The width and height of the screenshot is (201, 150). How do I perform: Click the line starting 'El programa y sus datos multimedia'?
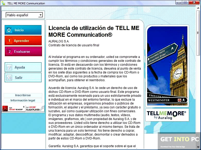pos(89,115)
